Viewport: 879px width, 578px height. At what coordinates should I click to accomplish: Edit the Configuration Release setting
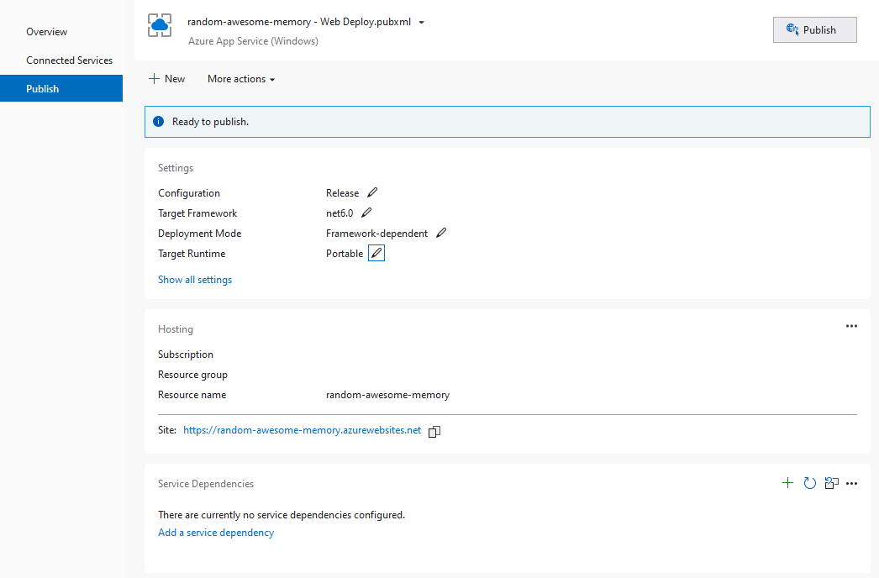372,193
